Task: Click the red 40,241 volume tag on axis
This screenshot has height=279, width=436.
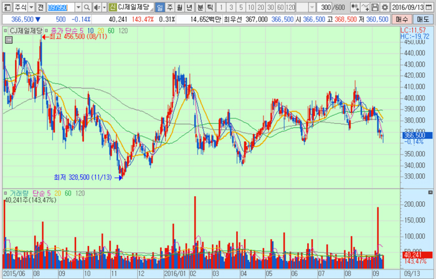Action: click(418, 255)
